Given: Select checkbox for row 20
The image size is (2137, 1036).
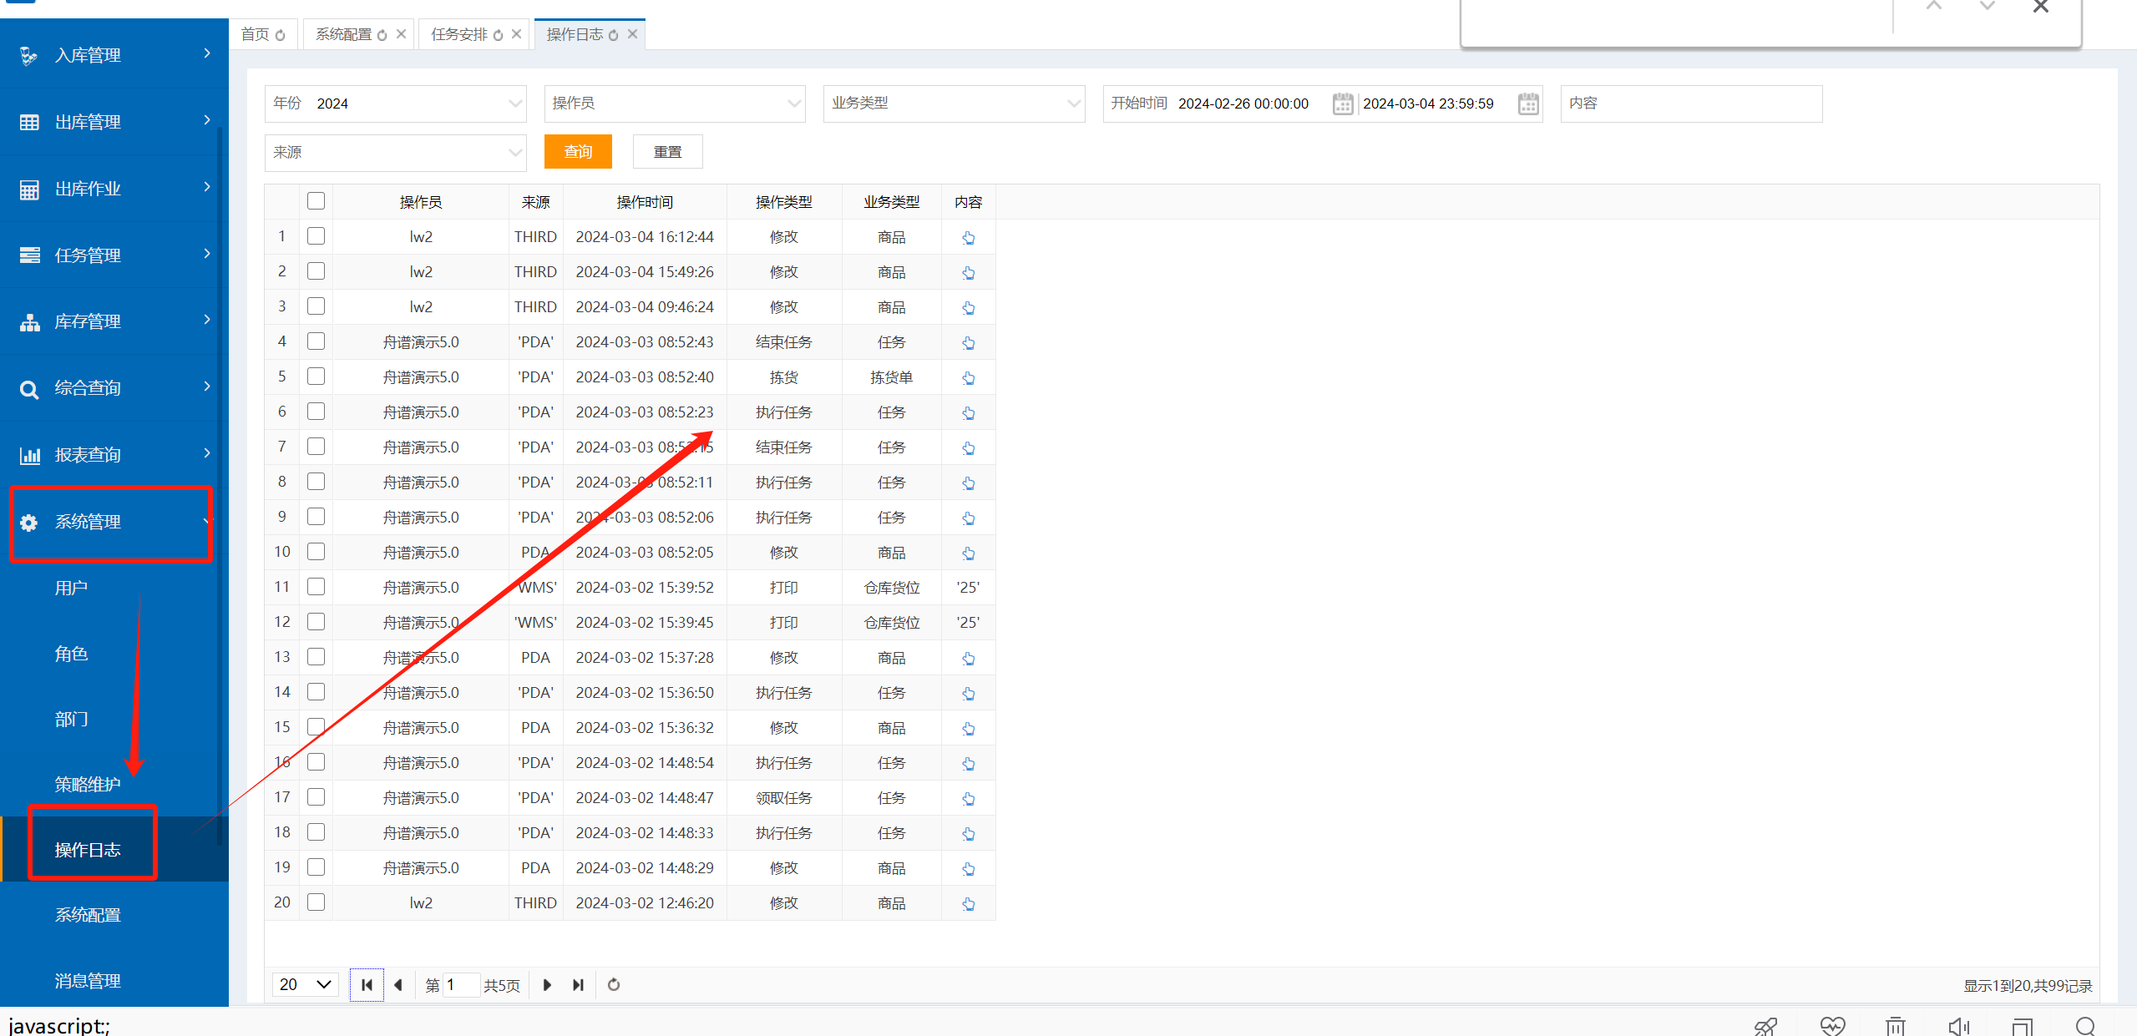Looking at the screenshot, I should 316,902.
